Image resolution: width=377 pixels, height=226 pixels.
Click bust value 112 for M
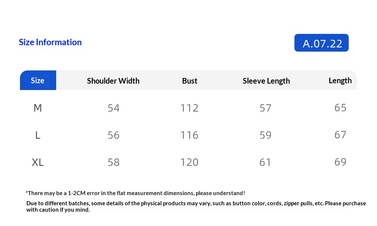[x=189, y=108]
